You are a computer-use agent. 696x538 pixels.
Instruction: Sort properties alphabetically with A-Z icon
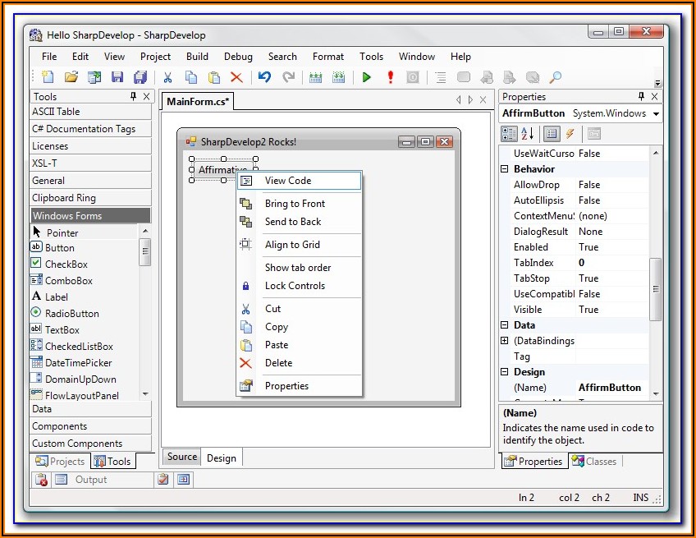coord(528,133)
